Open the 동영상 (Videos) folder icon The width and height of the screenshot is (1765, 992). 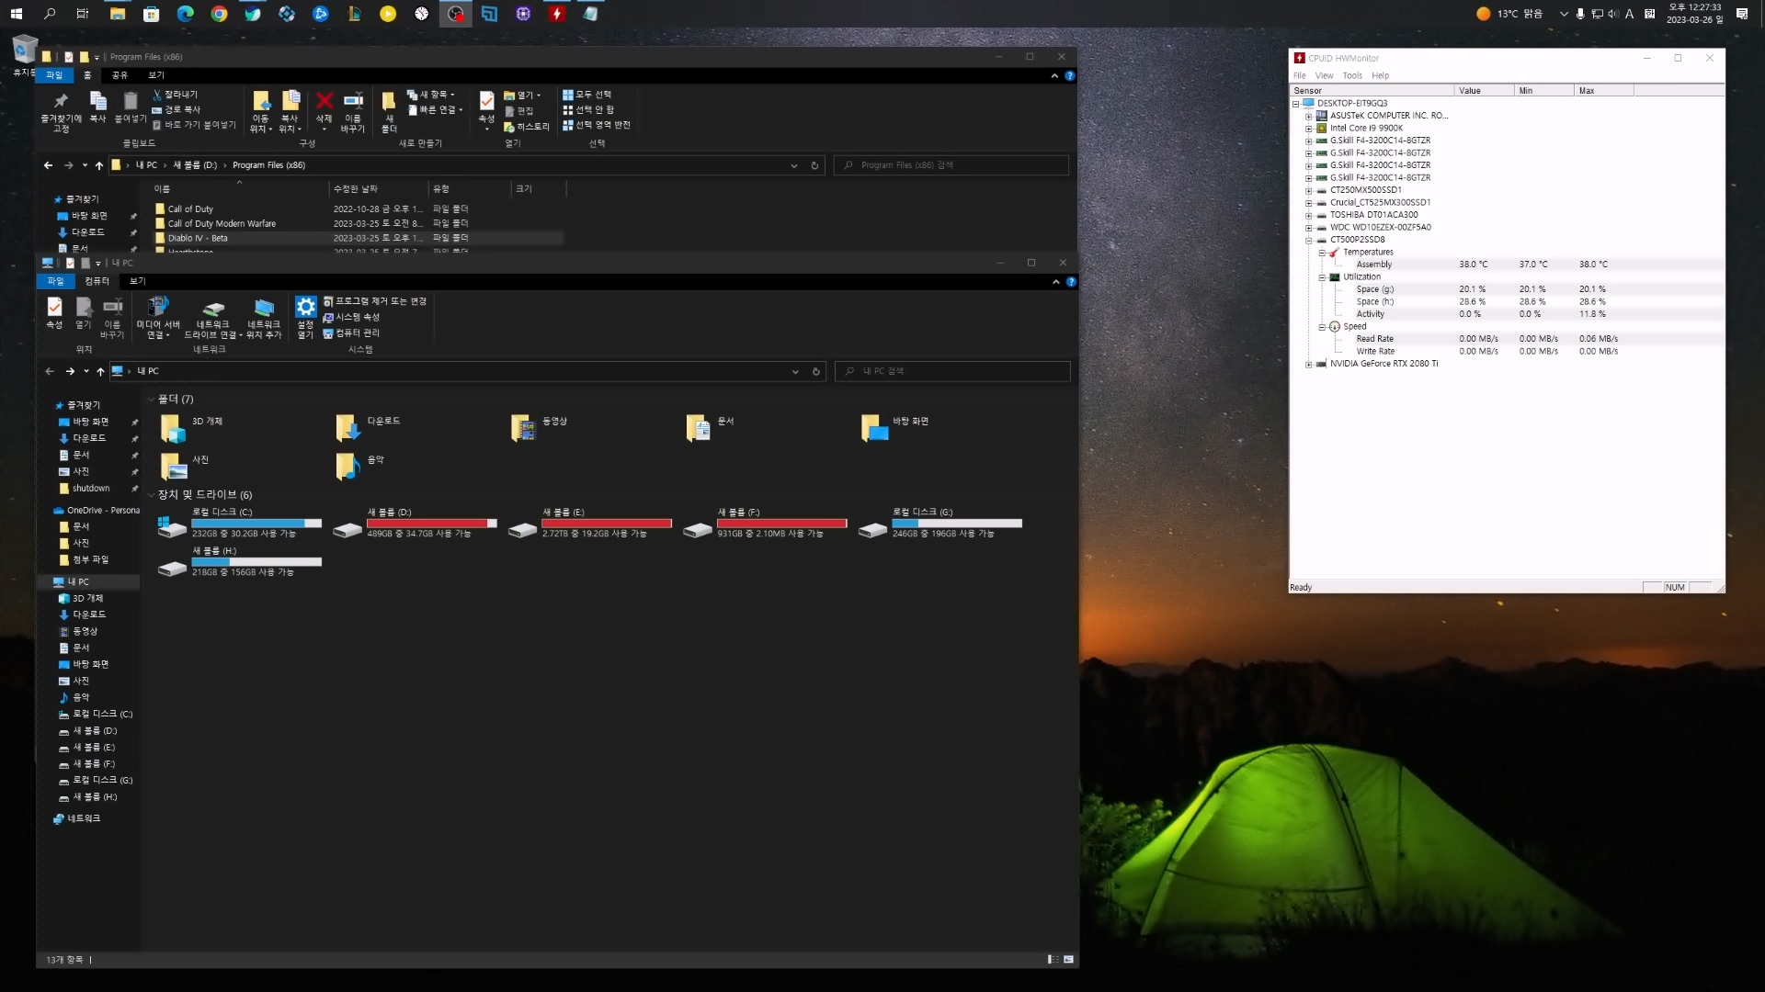[523, 428]
